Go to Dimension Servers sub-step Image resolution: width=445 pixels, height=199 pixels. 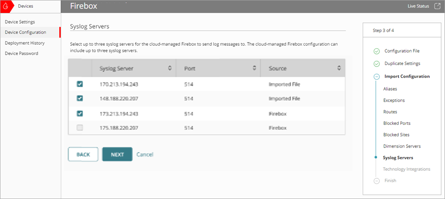tap(402, 146)
